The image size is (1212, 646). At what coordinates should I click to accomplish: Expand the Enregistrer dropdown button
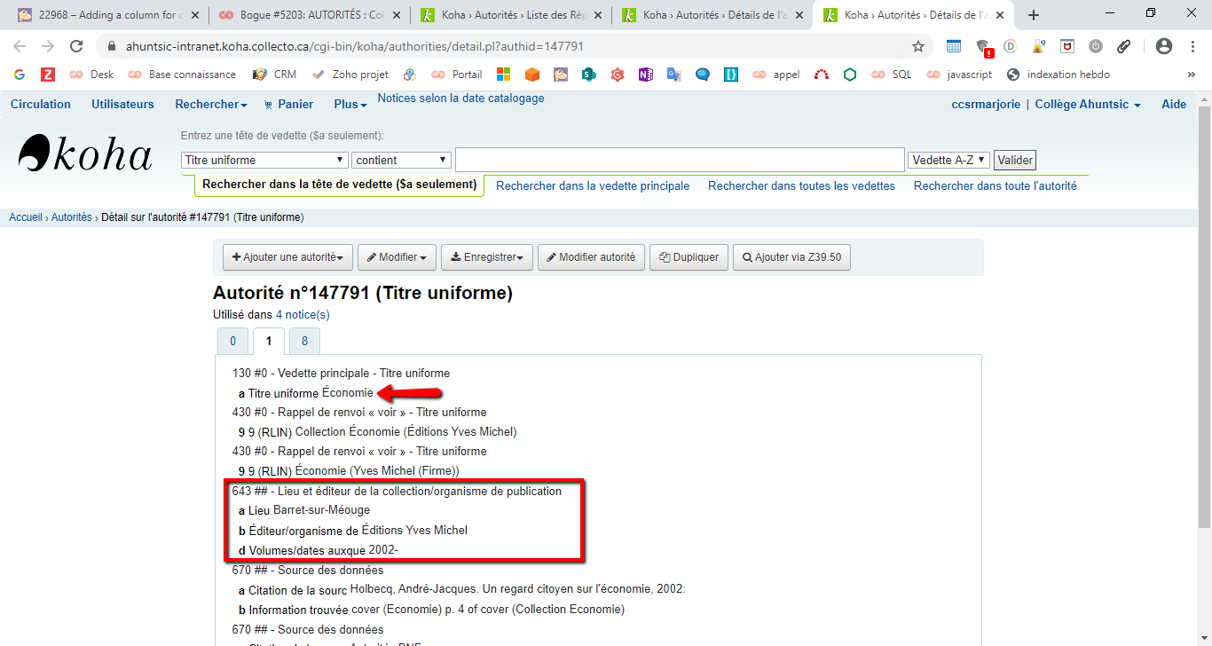coord(486,257)
